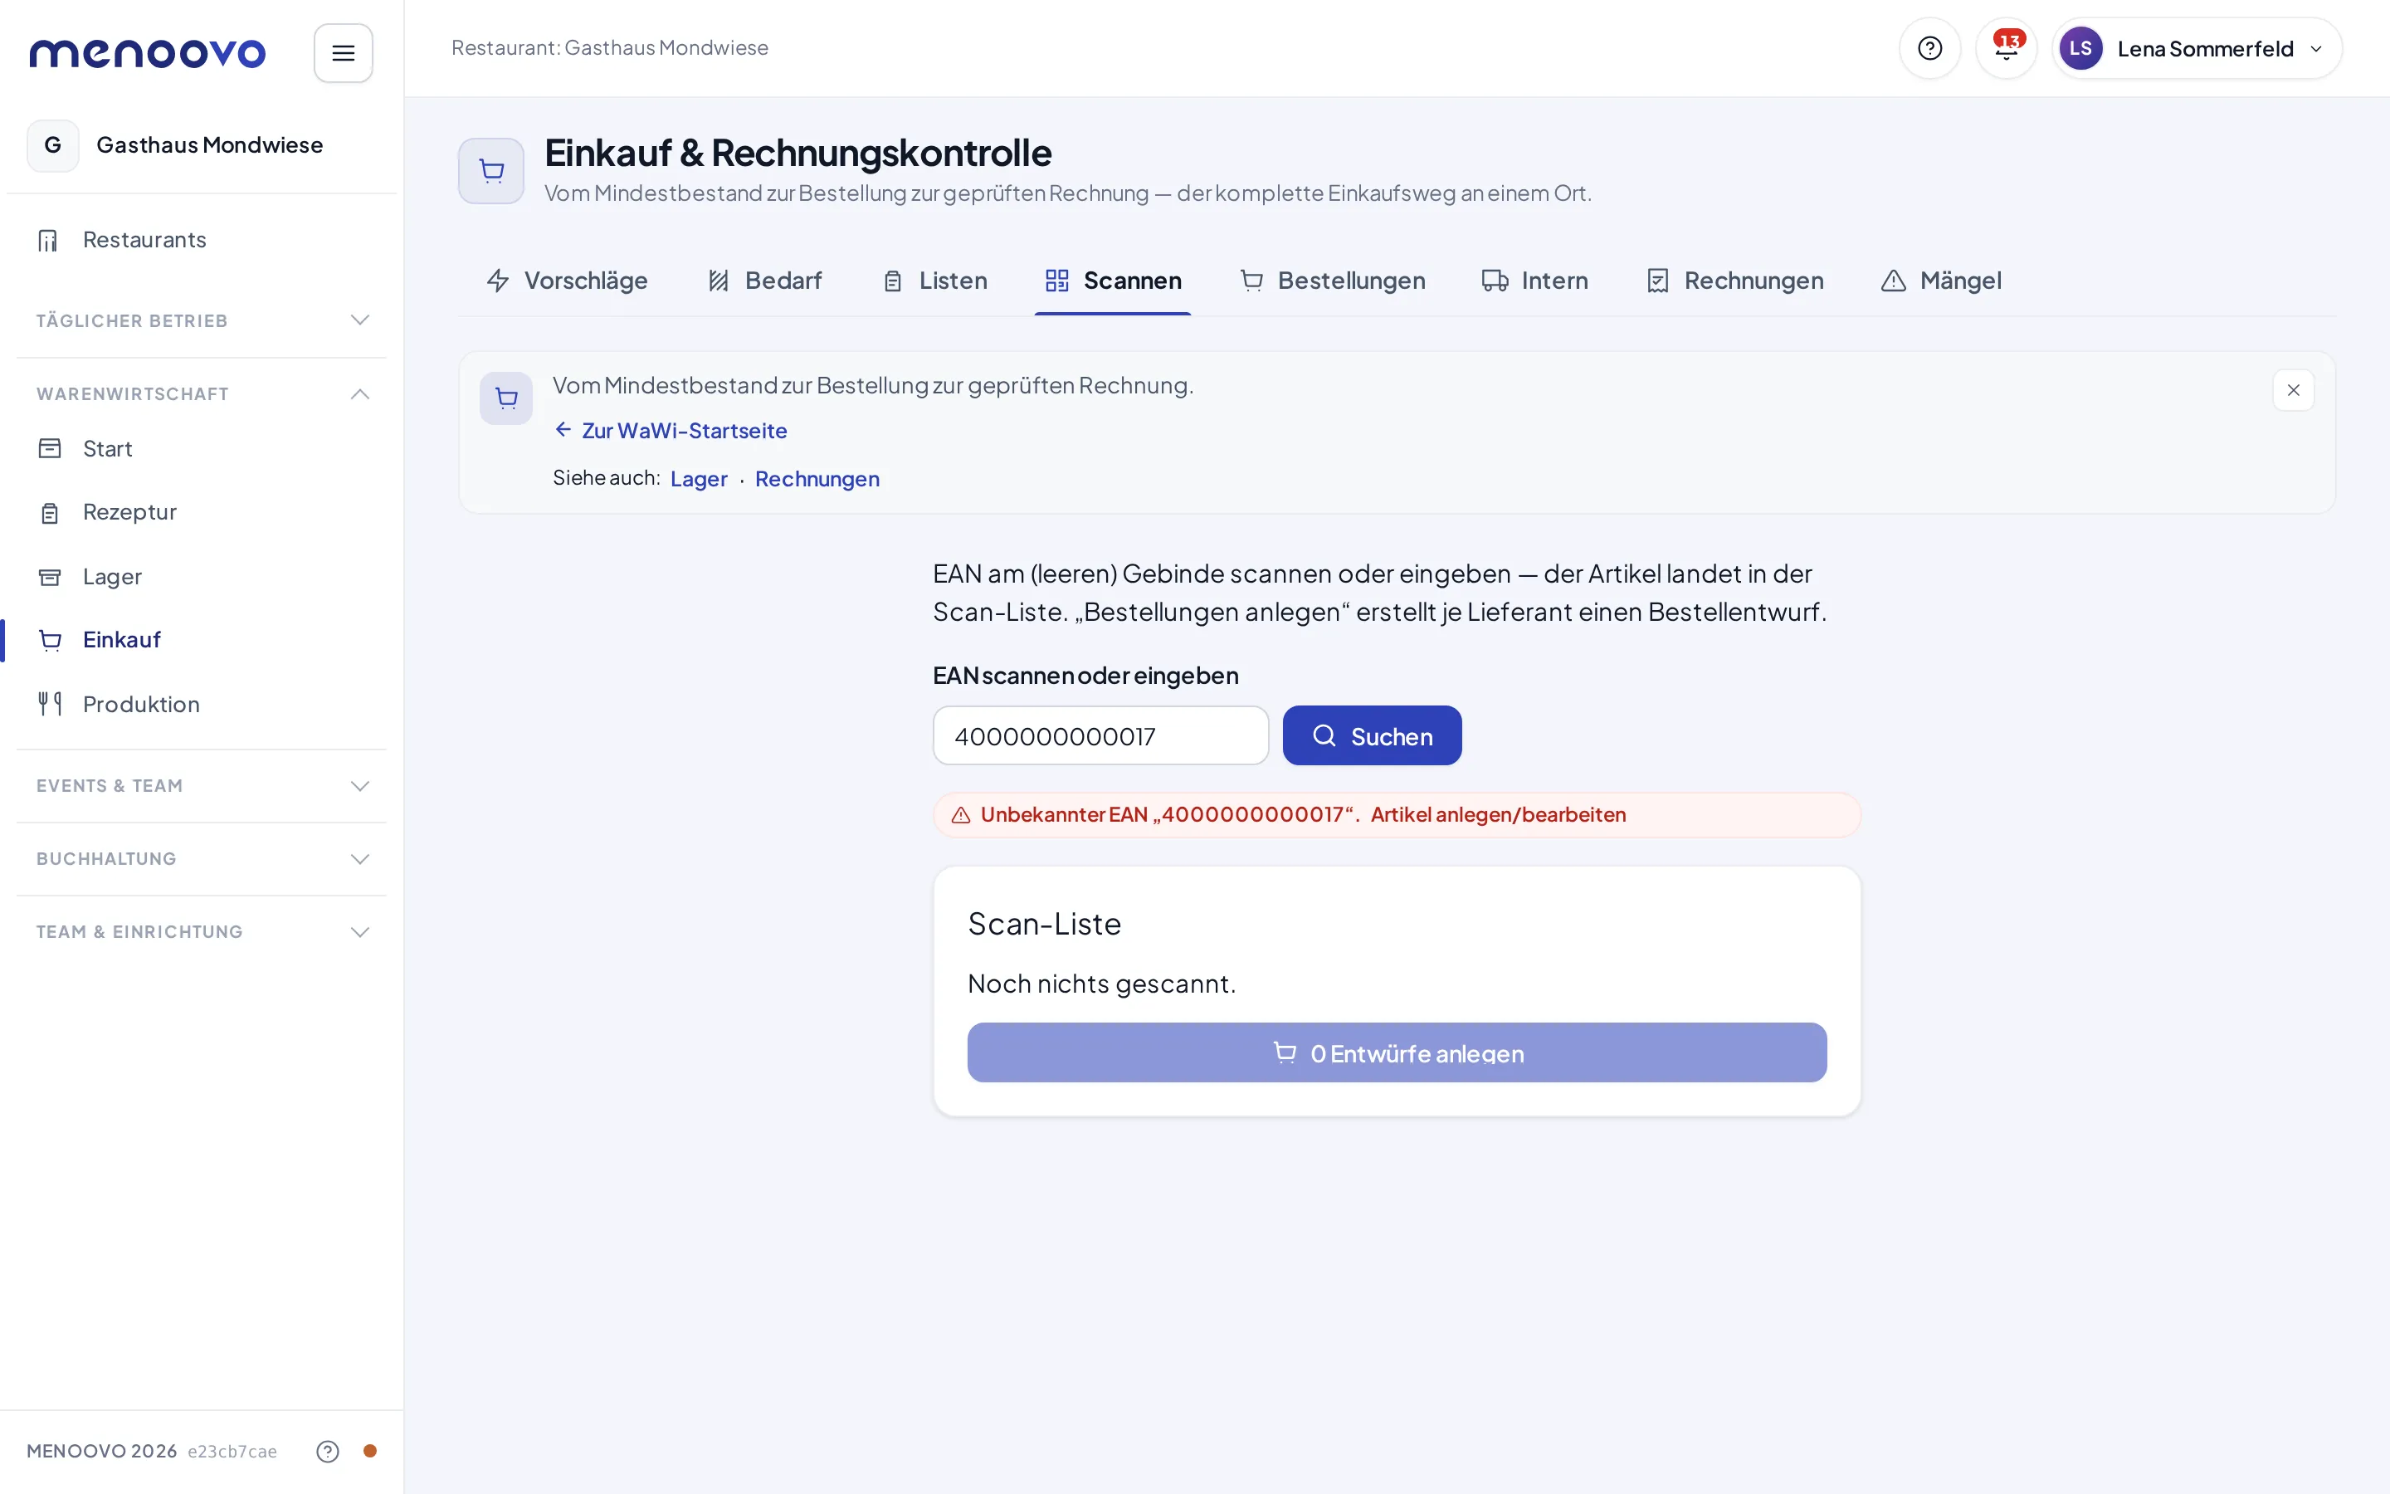The width and height of the screenshot is (2390, 1494).
Task: Switch to the Listen tab
Action: [934, 281]
